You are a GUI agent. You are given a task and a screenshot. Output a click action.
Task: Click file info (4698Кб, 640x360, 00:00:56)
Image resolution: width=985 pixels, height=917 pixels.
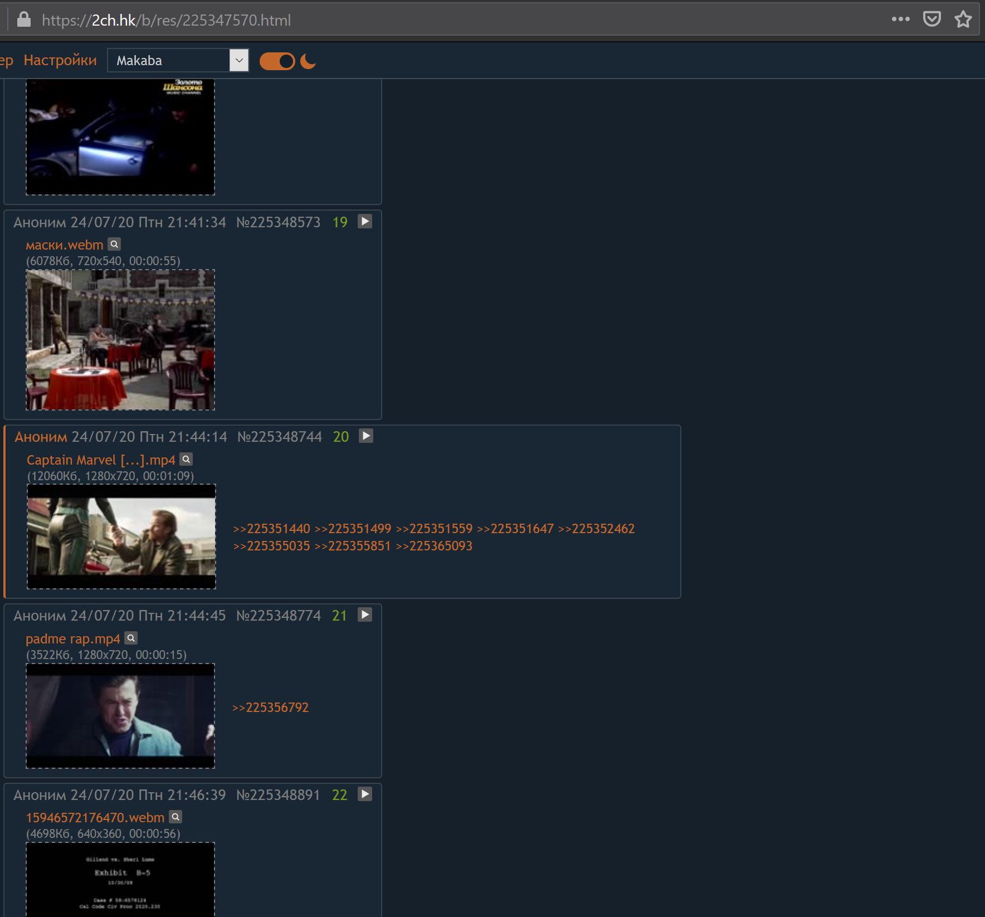point(103,834)
